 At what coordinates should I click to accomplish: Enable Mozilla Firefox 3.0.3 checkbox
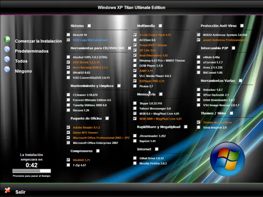135,163
